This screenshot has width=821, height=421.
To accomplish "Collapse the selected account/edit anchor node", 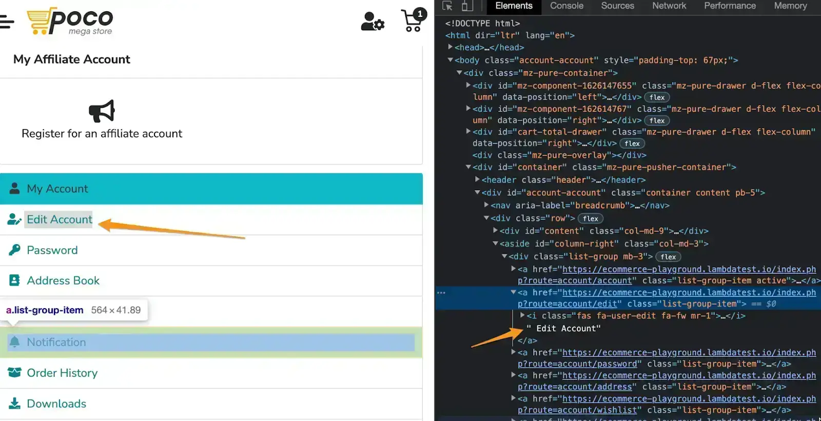I will pos(513,292).
